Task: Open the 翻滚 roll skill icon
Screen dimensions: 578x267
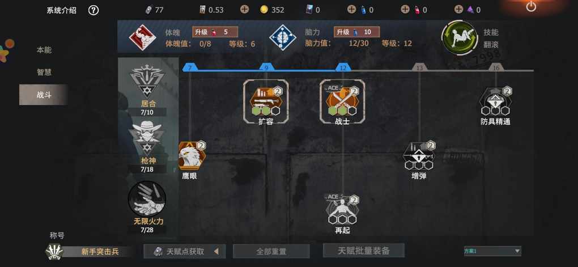Action: 460,38
